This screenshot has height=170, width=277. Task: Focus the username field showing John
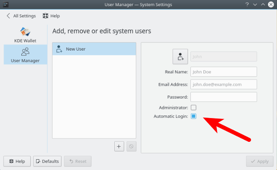coord(223,57)
